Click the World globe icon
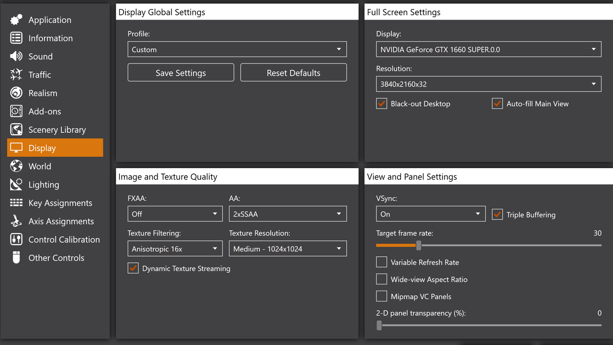 coord(16,166)
